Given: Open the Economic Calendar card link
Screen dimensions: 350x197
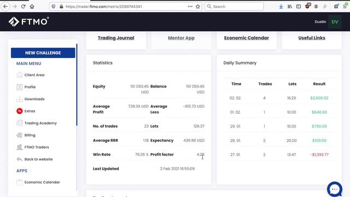Looking at the screenshot, I should pos(247,38).
